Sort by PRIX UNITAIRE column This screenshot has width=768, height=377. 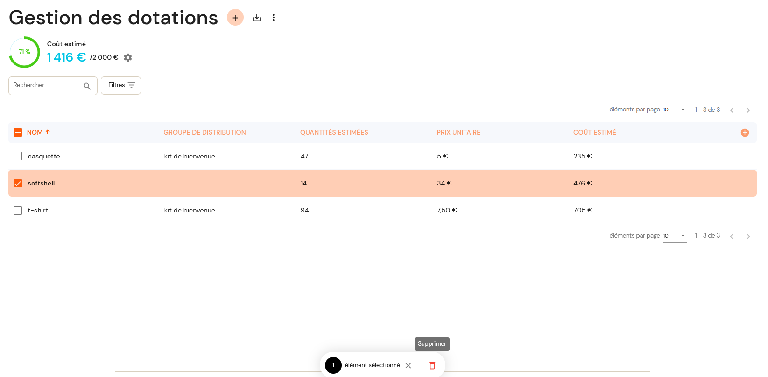(458, 132)
